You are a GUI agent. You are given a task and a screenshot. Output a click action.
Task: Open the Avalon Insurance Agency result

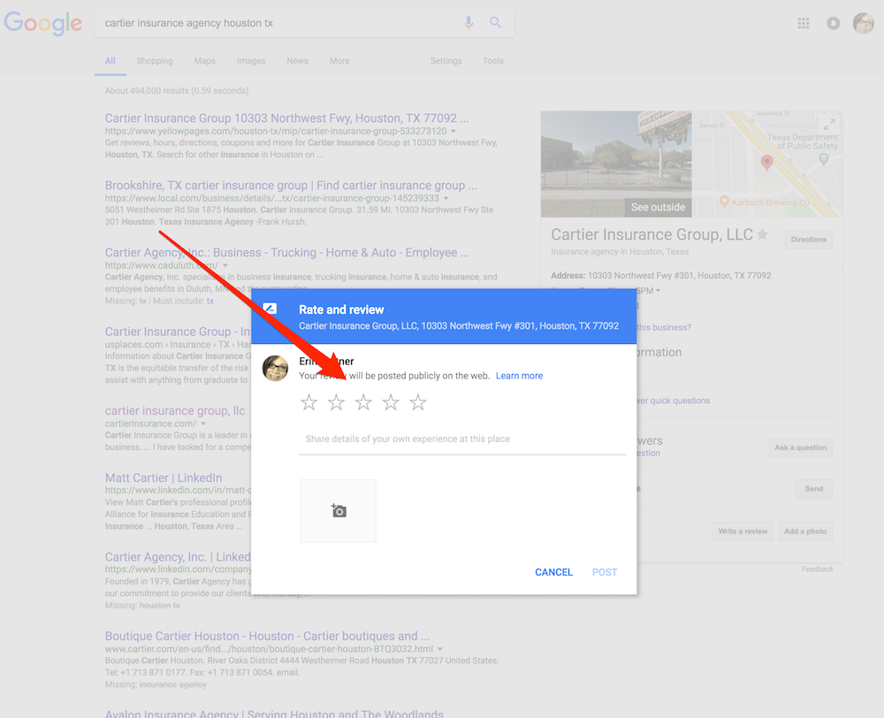coord(274,713)
